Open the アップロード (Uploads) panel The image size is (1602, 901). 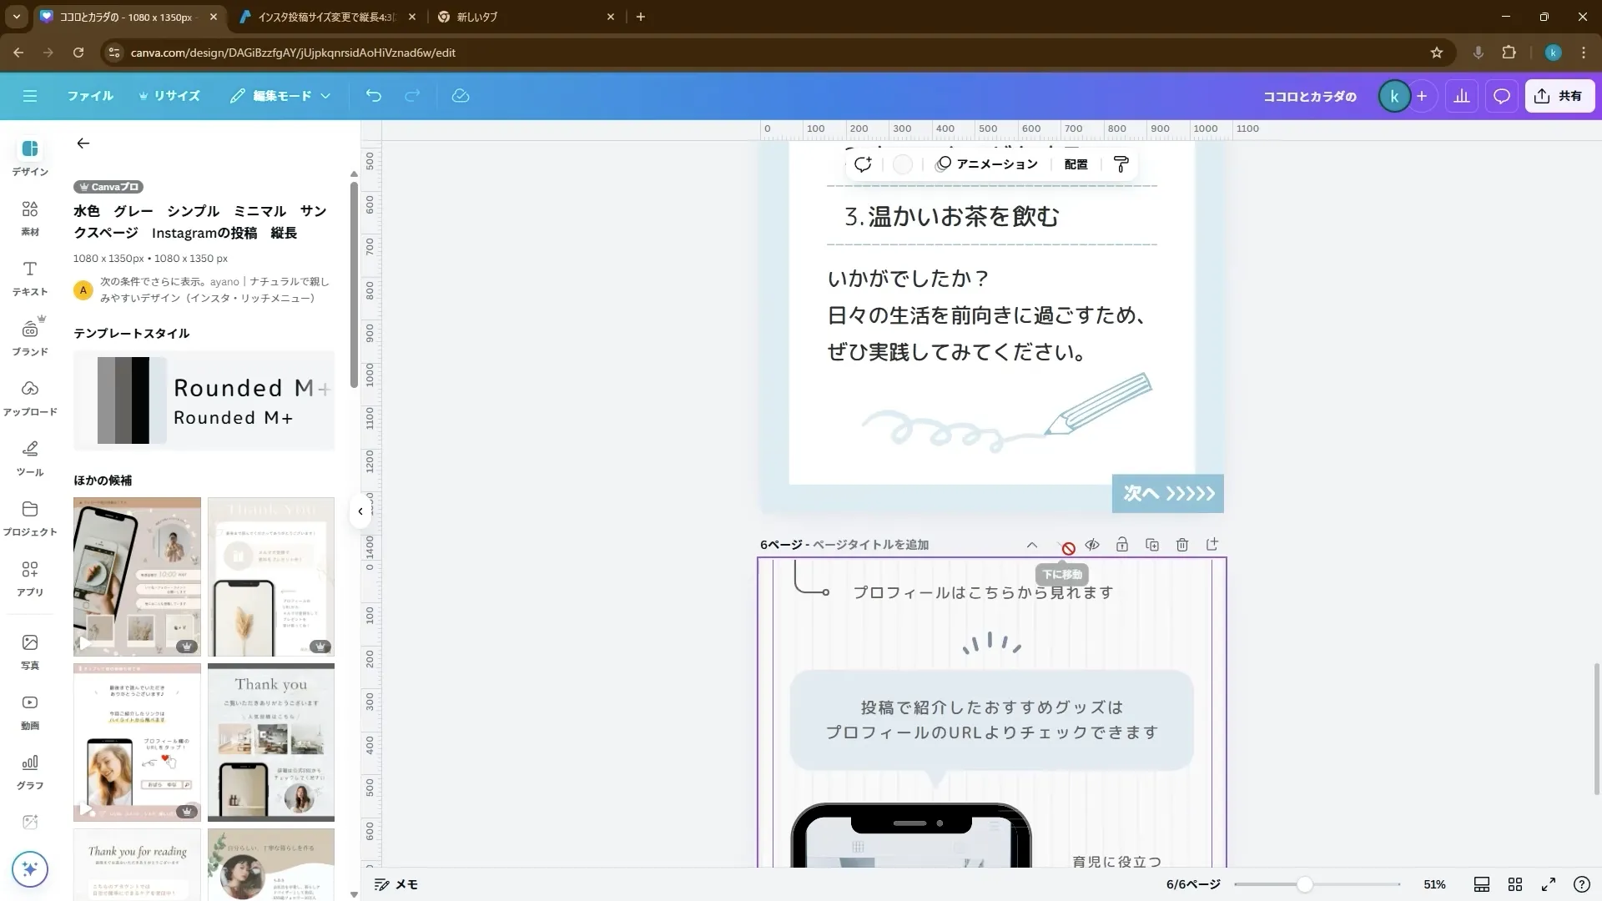(29, 398)
